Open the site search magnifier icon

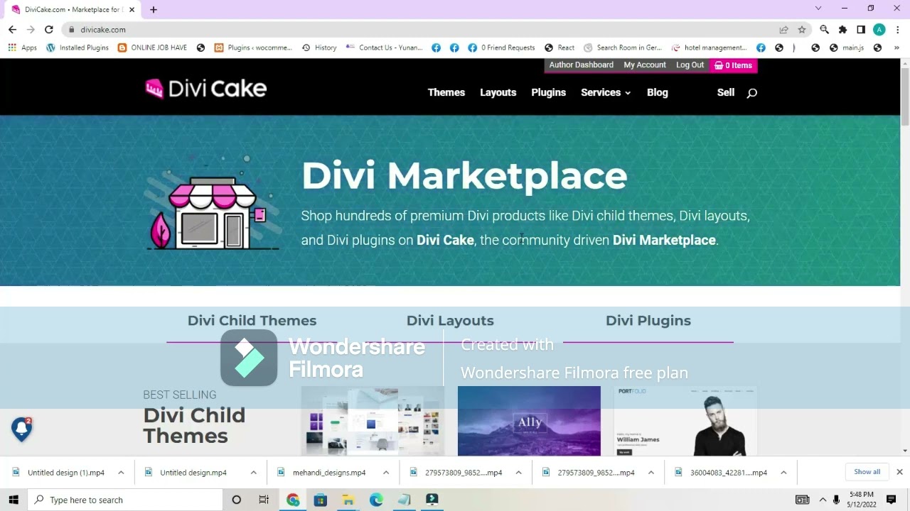pyautogui.click(x=751, y=93)
